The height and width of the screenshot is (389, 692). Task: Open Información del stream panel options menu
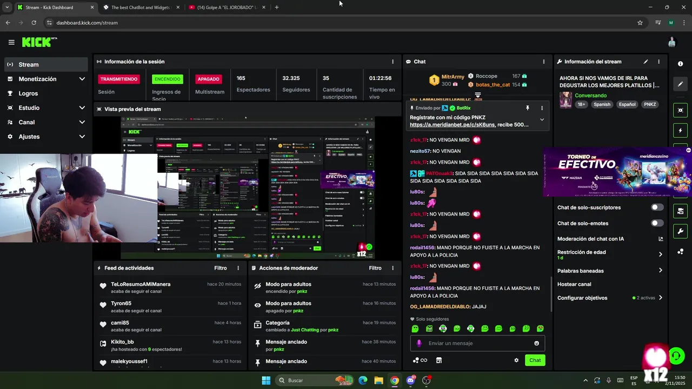[658, 62]
